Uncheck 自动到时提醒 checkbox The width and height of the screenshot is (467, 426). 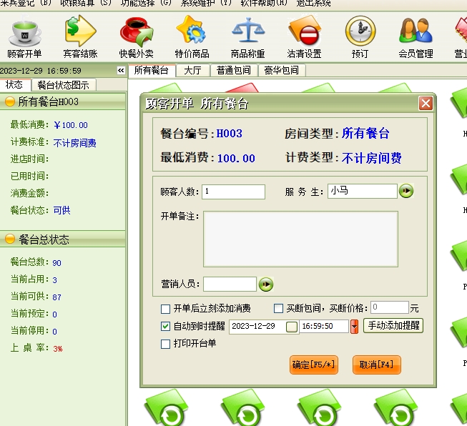(166, 326)
